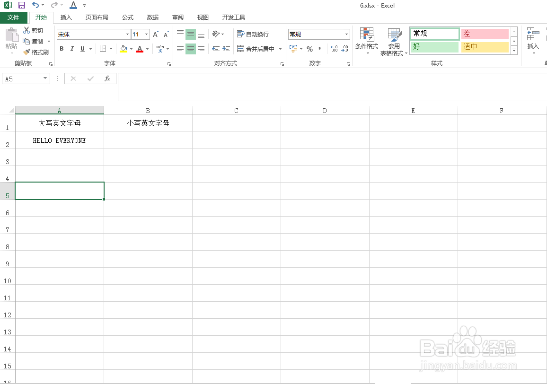Open the font size 11 dropdown
547x384 pixels.
(x=147, y=34)
